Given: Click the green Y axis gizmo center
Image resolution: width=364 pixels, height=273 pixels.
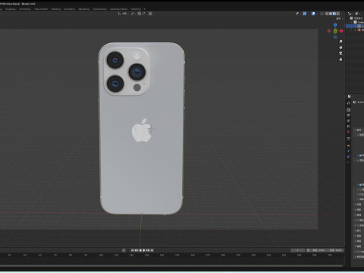Looking at the screenshot, I should coord(335,31).
